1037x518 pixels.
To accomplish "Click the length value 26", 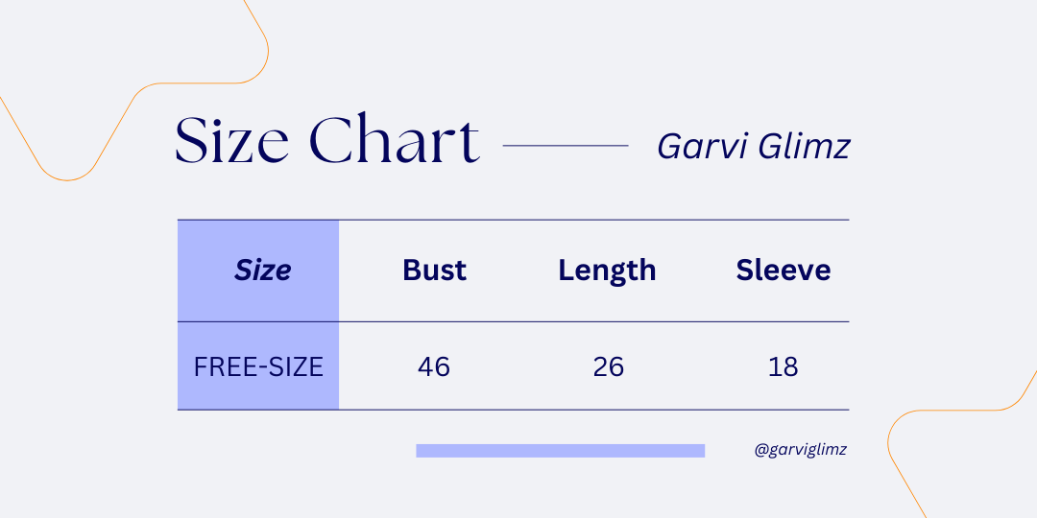I will pyautogui.click(x=608, y=366).
